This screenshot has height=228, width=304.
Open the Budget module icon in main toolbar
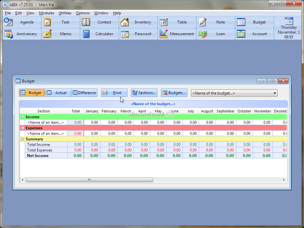pos(241,22)
